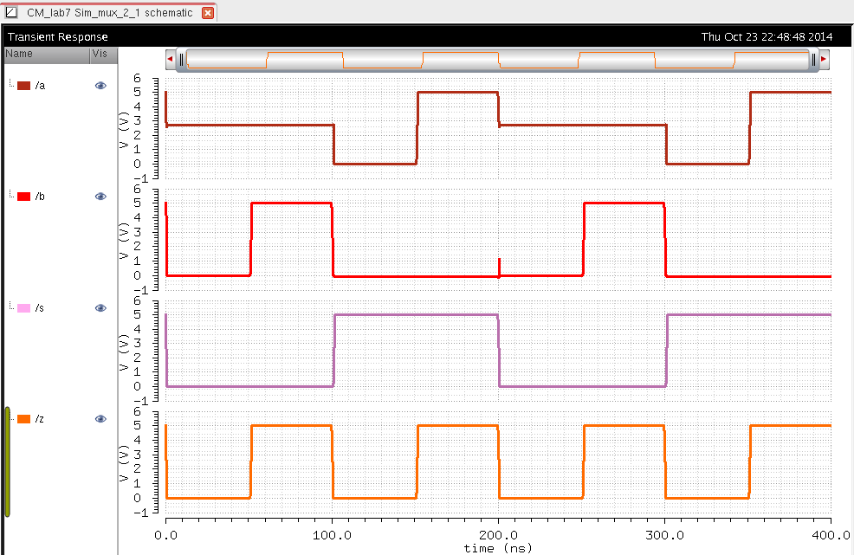Hide the /a signal trace
This screenshot has width=854, height=555.
pos(100,86)
